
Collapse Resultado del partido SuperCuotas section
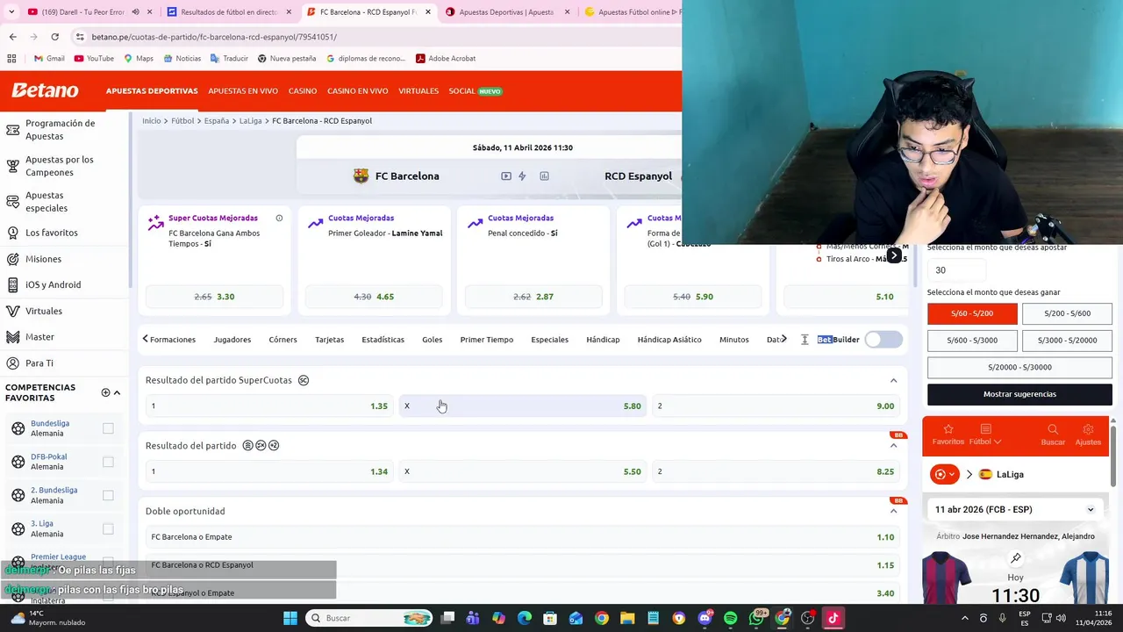(x=893, y=380)
